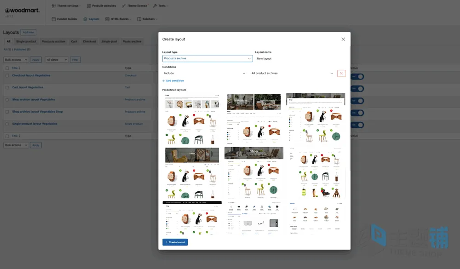The height and width of the screenshot is (269, 460).
Task: Switch to the Single product tab
Action: click(x=26, y=41)
